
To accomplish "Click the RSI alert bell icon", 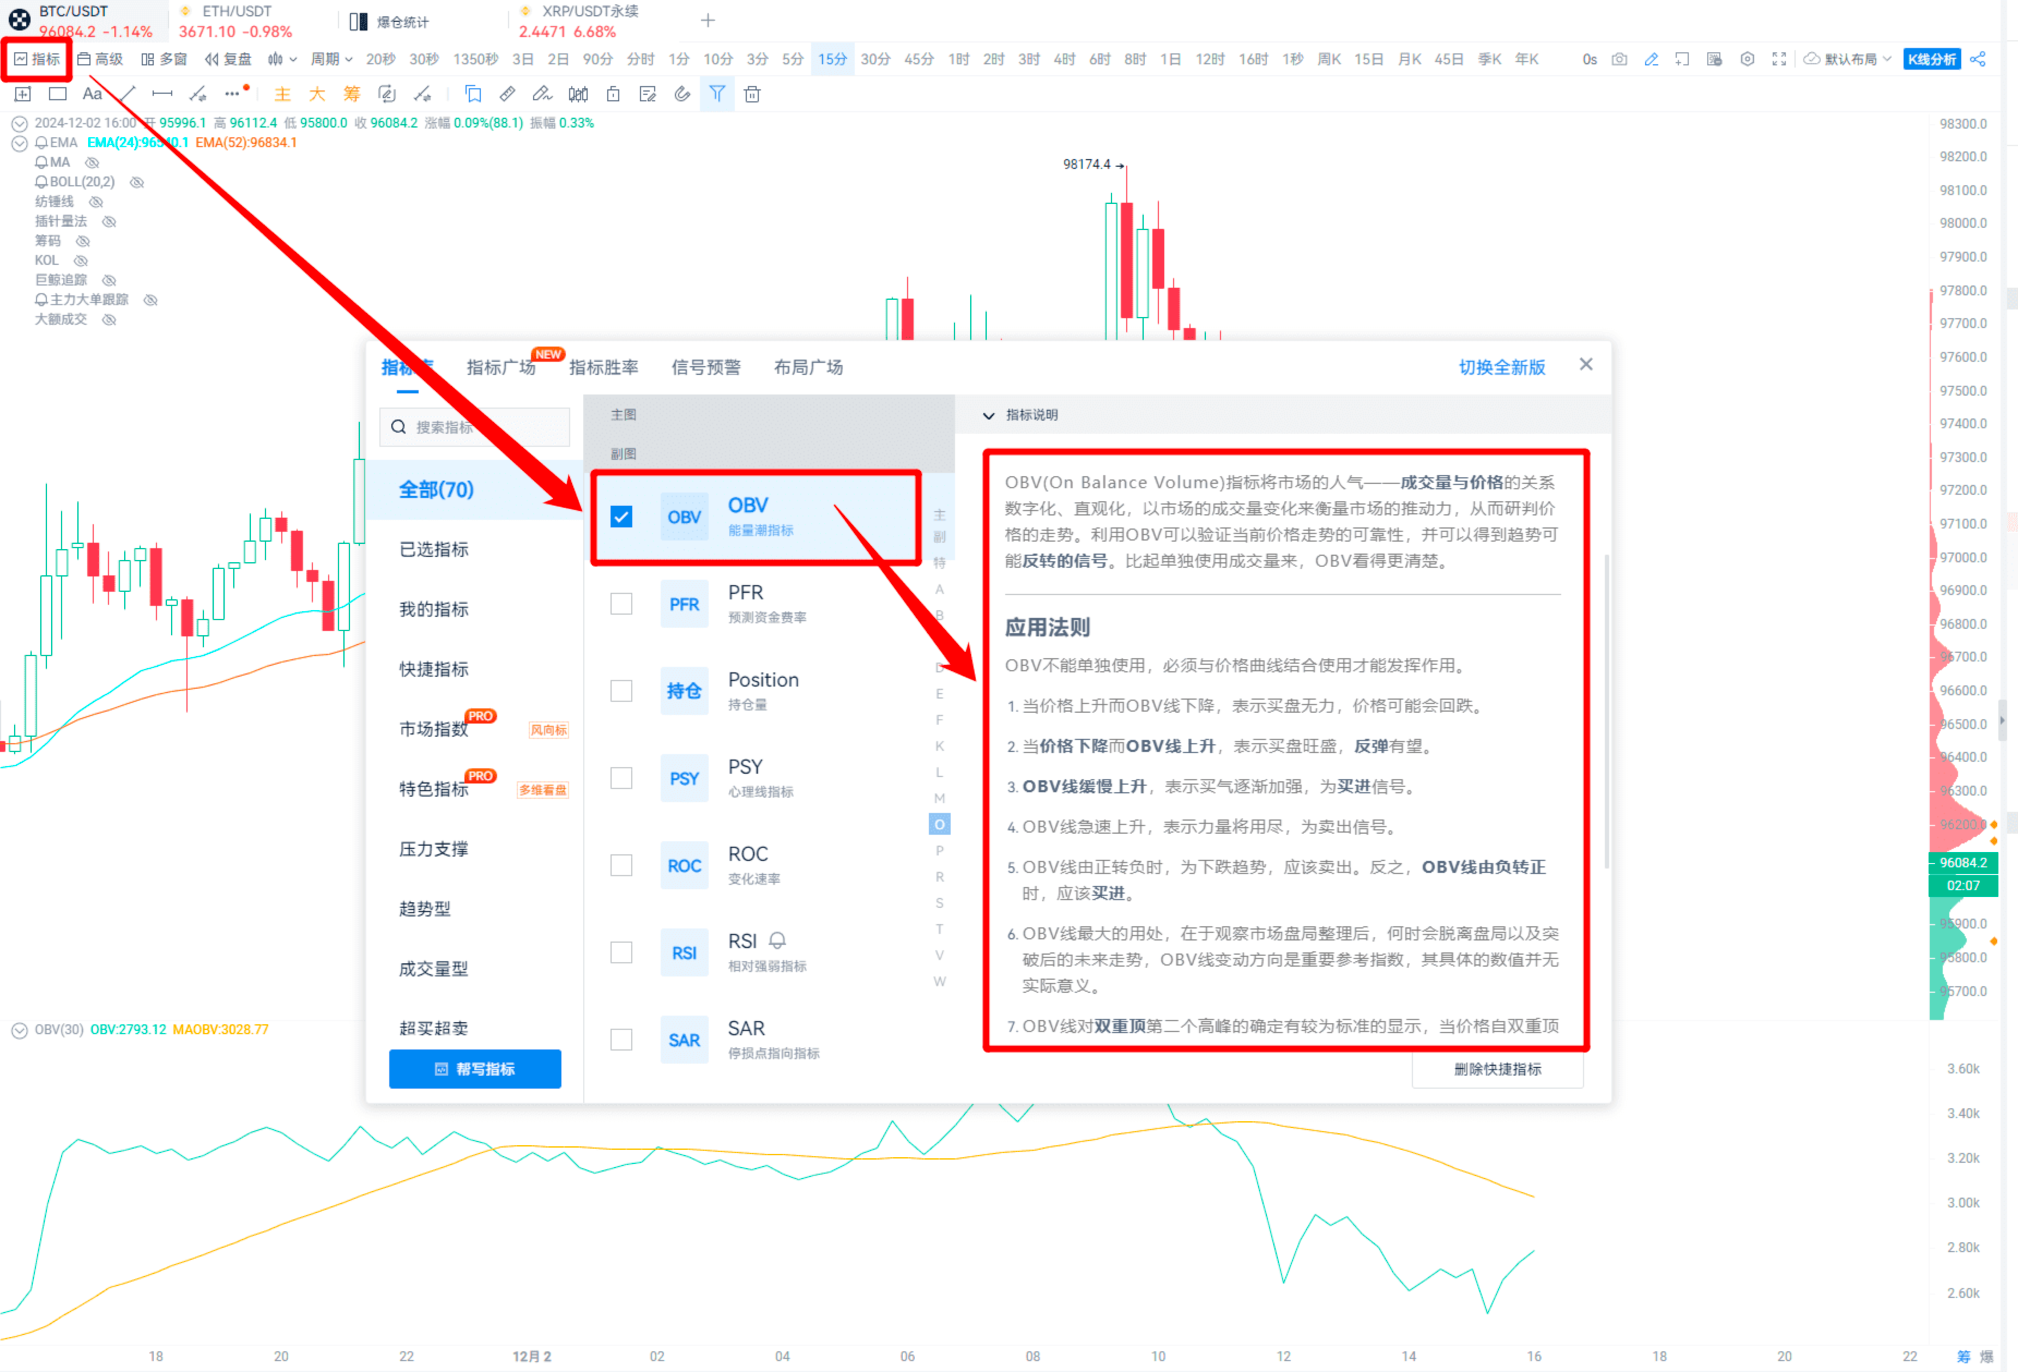I will coord(778,940).
